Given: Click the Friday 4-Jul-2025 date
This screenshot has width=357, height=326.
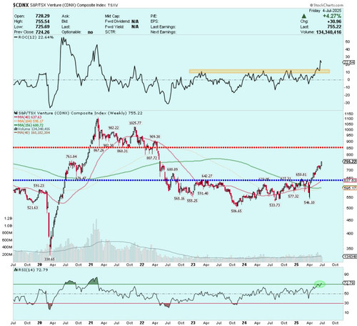Looking at the screenshot, I should [x=325, y=11].
